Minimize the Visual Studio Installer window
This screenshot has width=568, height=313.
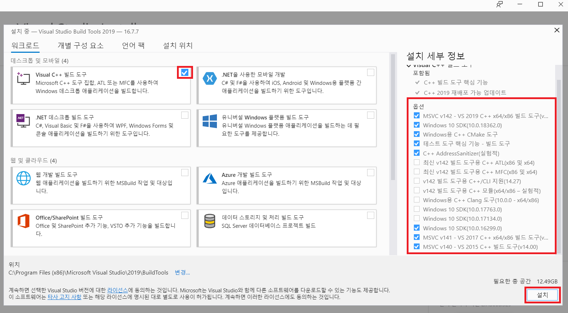pyautogui.click(x=520, y=4)
